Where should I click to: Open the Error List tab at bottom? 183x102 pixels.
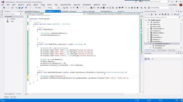[x=13, y=97]
